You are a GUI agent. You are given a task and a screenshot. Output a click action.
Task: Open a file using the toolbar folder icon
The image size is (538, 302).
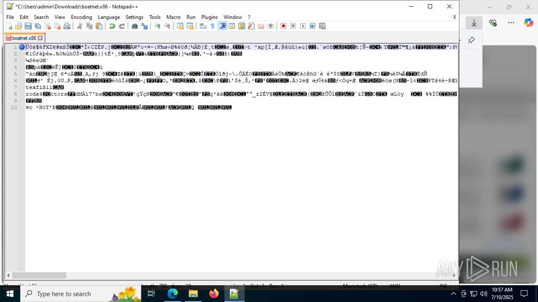(18, 26)
